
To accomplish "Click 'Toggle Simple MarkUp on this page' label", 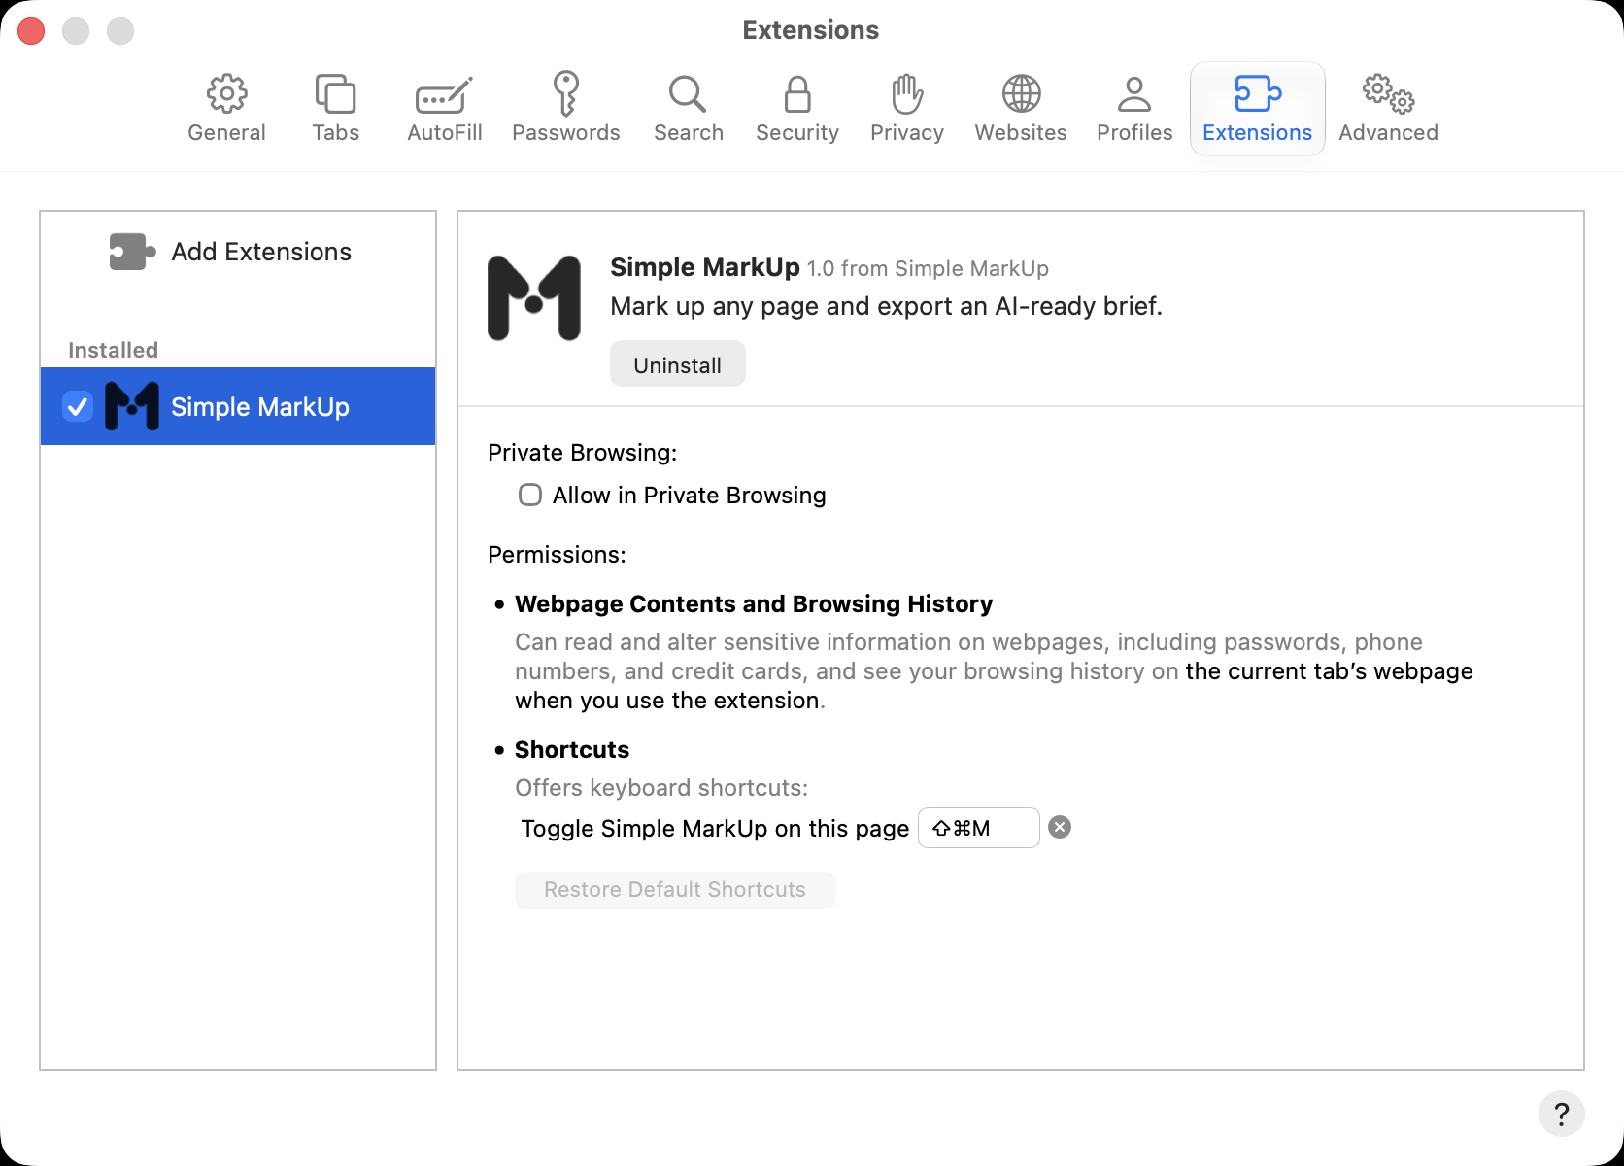I will [x=715, y=829].
